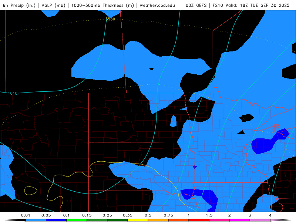Select the yellow 0.35–0.5 legend swatch
Screen dimensions: 296x222
click(138, 220)
